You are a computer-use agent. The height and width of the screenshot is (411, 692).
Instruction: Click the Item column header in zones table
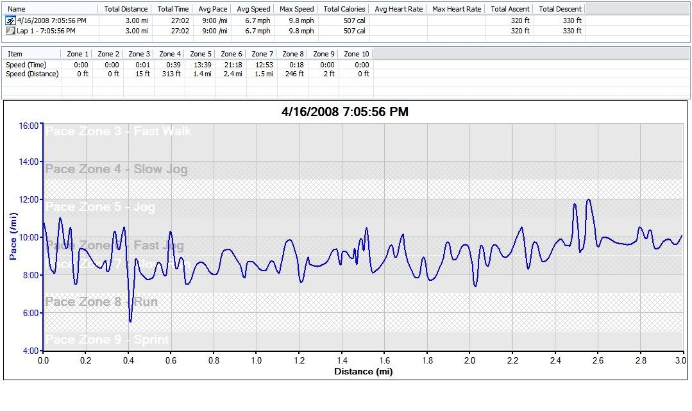pos(15,54)
